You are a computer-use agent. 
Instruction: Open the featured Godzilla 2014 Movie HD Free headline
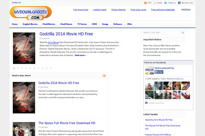[66, 34]
